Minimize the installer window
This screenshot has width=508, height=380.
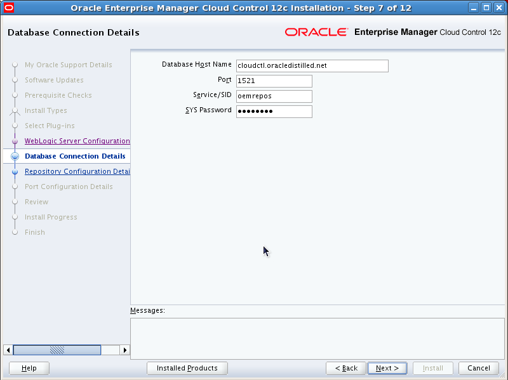click(474, 8)
